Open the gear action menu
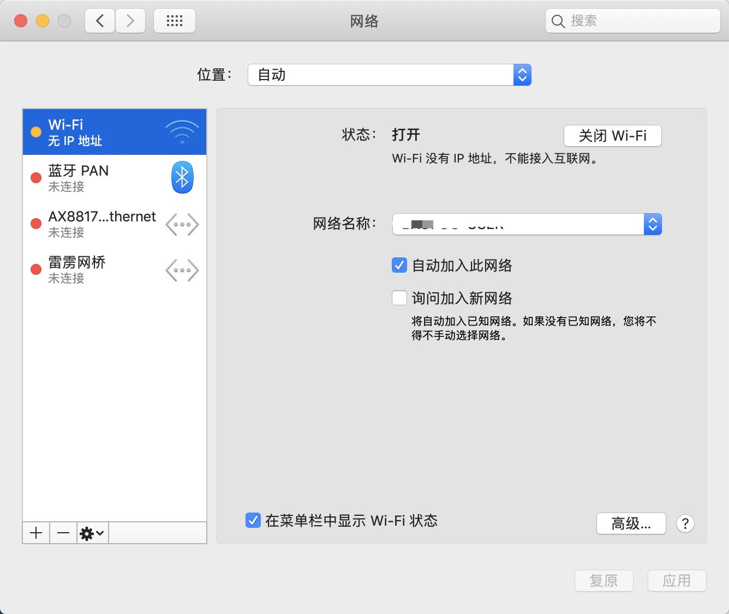This screenshot has width=729, height=614. [x=92, y=533]
